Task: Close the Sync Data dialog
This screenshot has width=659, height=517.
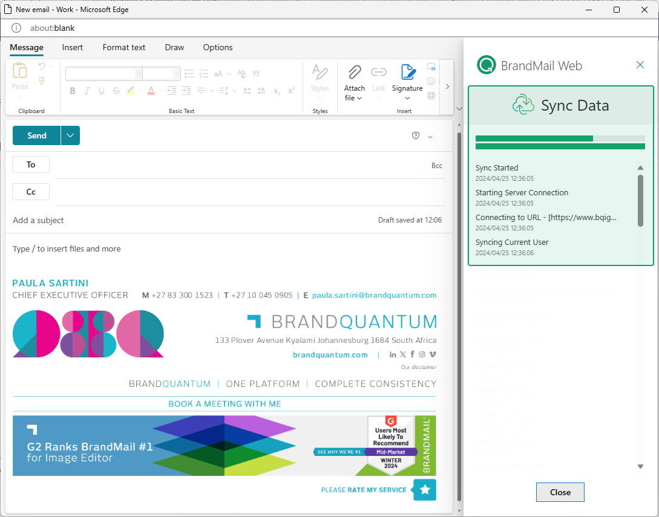Action: pos(560,492)
